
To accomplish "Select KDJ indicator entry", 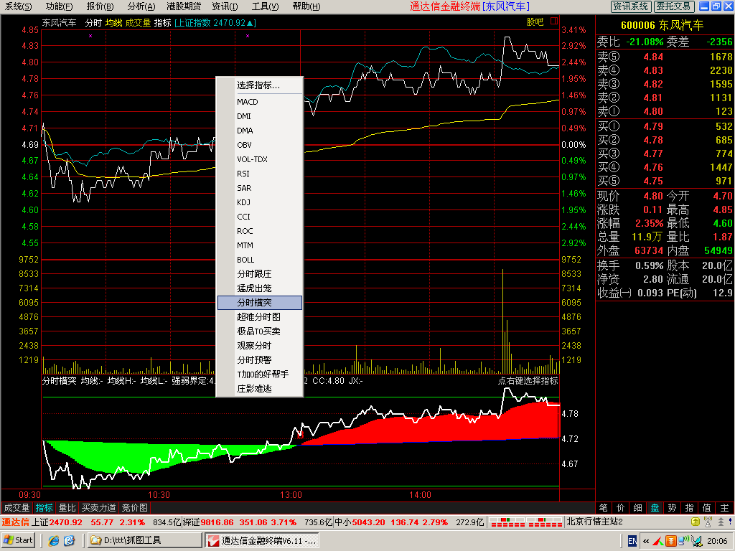I will (259, 202).
